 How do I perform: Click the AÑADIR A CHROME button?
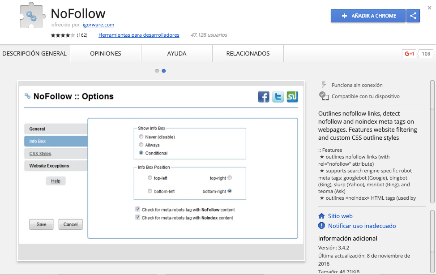(x=368, y=16)
